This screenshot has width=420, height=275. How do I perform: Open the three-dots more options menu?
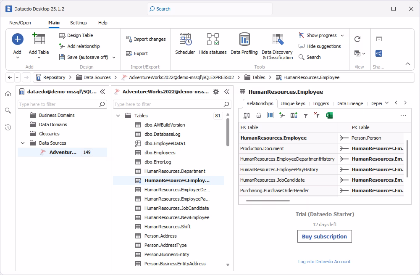403,115
